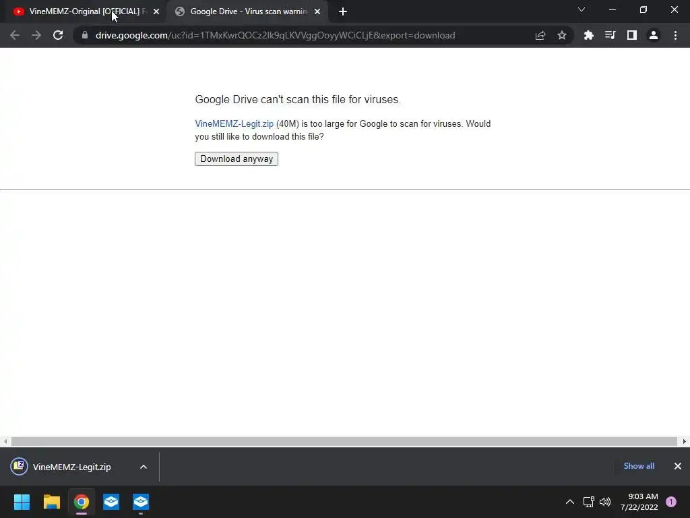Open the notification count badge

(x=671, y=502)
